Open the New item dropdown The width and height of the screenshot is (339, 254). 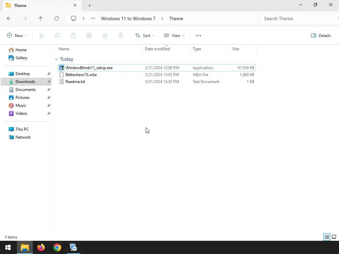coord(17,36)
